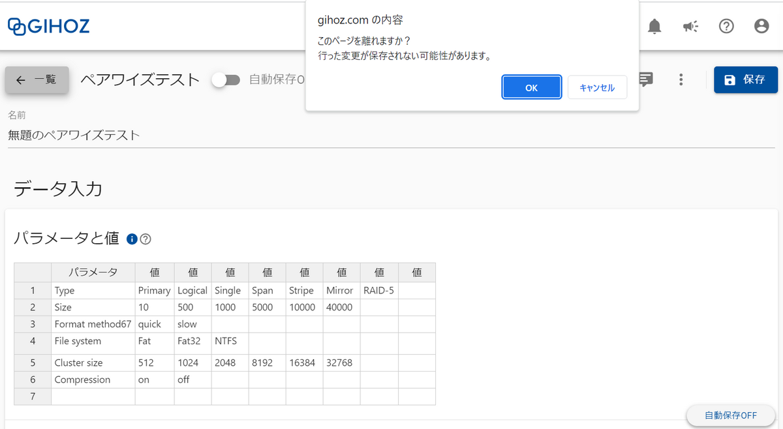
Task: Select the Mirror value cell
Action: (x=340, y=290)
